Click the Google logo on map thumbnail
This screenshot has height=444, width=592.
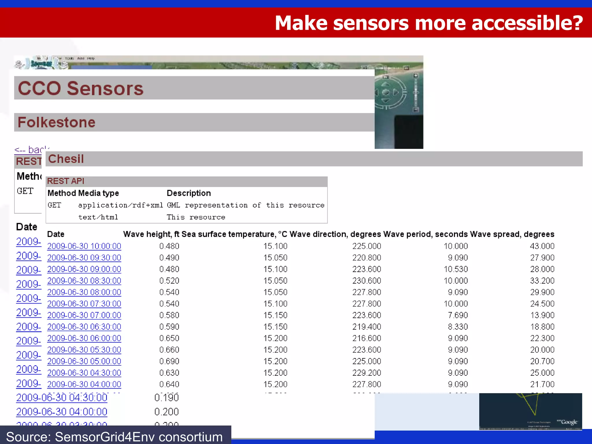568,422
